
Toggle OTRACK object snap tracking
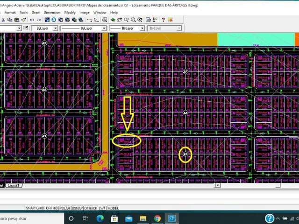pos(91,208)
